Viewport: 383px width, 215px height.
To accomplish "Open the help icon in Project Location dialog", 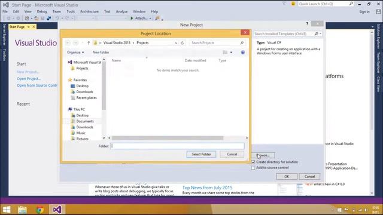I will pyautogui.click(x=243, y=53).
